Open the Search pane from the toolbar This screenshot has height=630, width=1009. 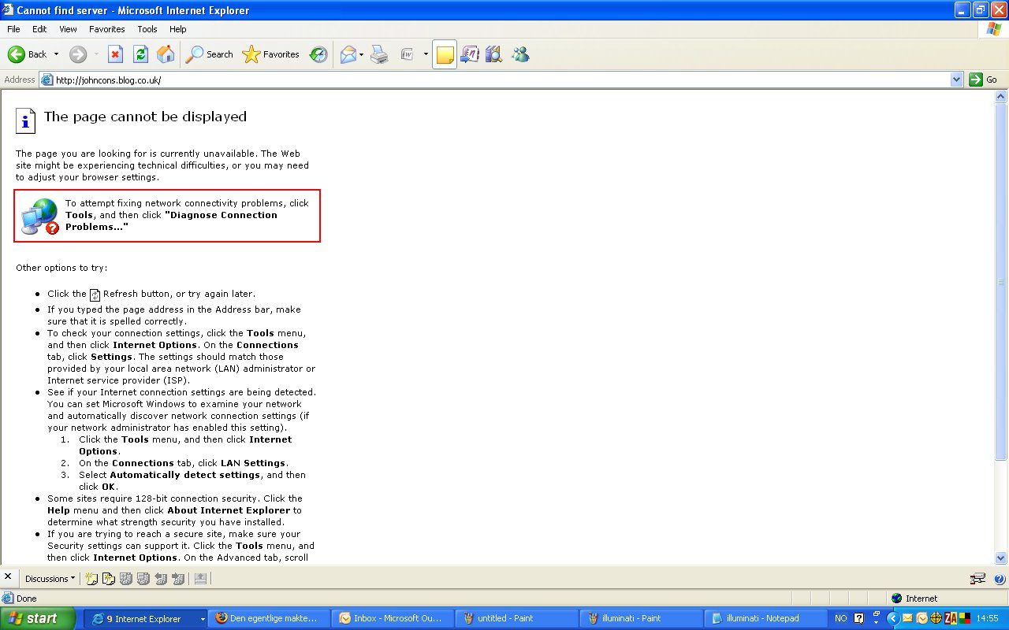tap(210, 54)
